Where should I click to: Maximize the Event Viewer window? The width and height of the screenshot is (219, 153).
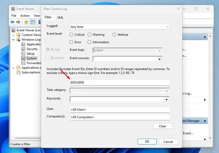196,9
